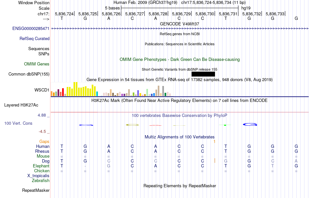Image resolution: width=309 pixels, height=198 pixels.
Task: Click the orange '1' in Gaps row
Action: [214, 141]
